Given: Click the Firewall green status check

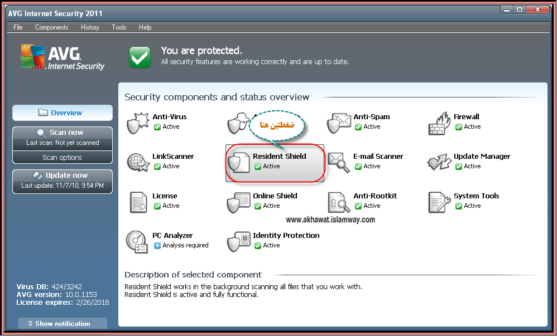Looking at the screenshot, I should pyautogui.click(x=459, y=126).
